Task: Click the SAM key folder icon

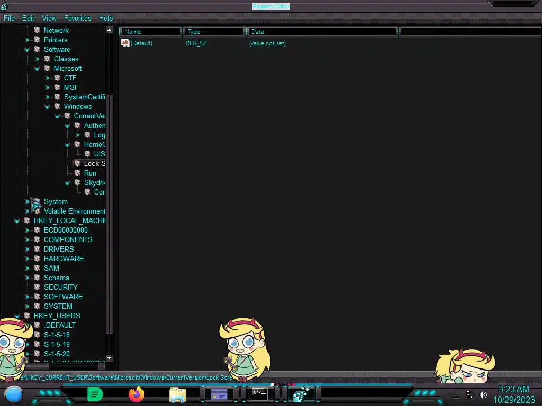Action: click(x=37, y=268)
